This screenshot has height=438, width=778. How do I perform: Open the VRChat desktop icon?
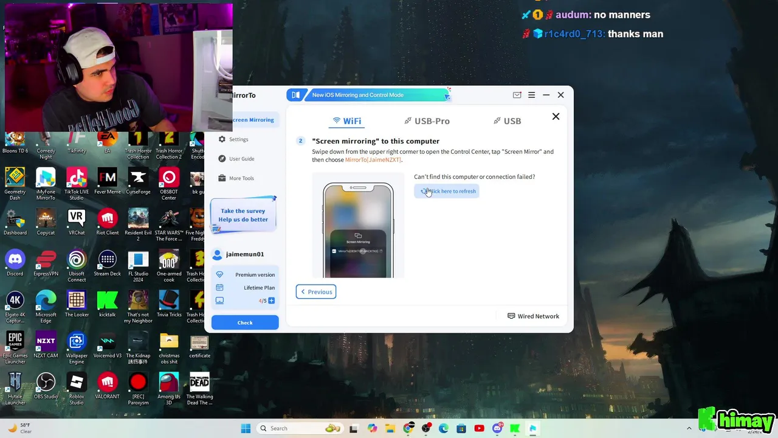(x=77, y=222)
